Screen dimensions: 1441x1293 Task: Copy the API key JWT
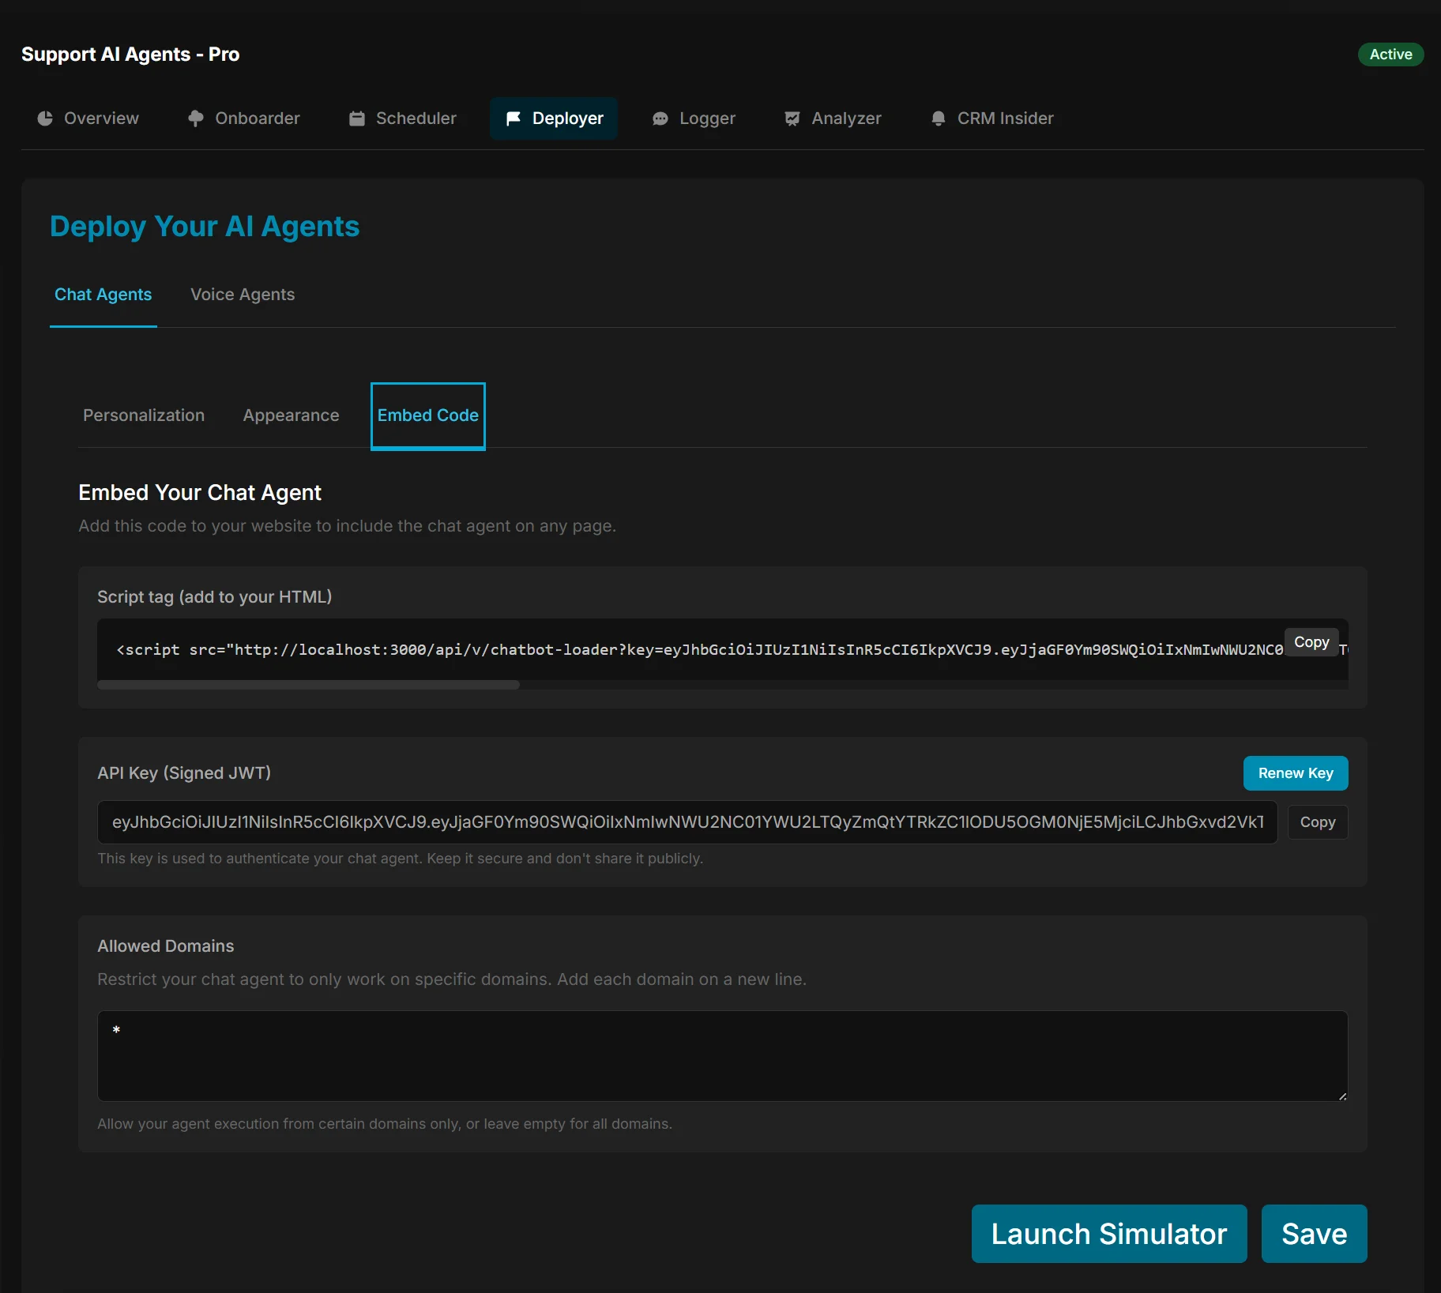click(1317, 822)
